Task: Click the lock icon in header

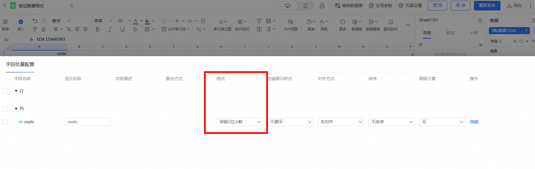Action: click(x=322, y=6)
